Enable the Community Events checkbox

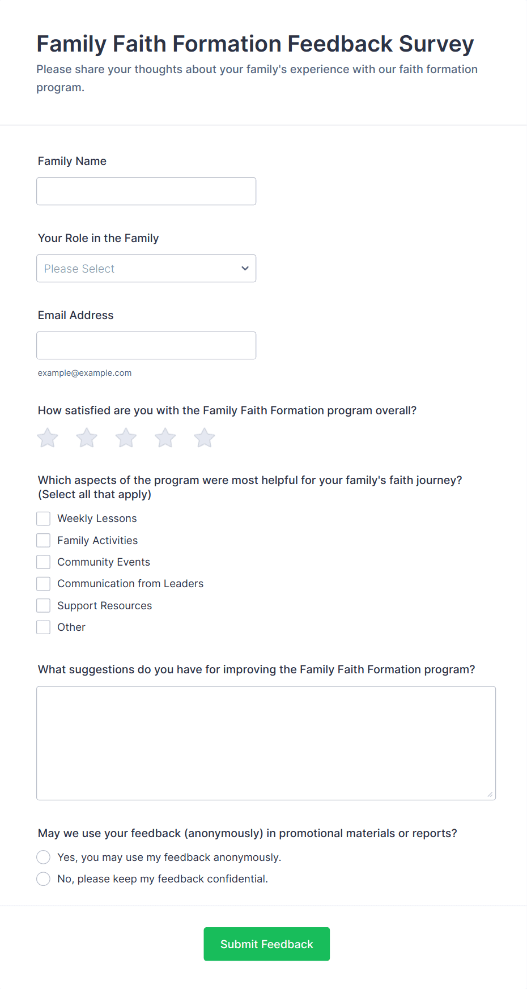coord(44,562)
